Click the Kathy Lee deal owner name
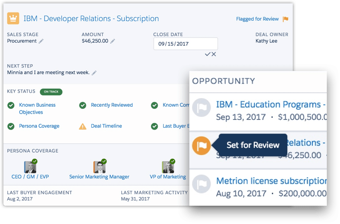The width and height of the screenshot is (340, 224). pyautogui.click(x=266, y=41)
